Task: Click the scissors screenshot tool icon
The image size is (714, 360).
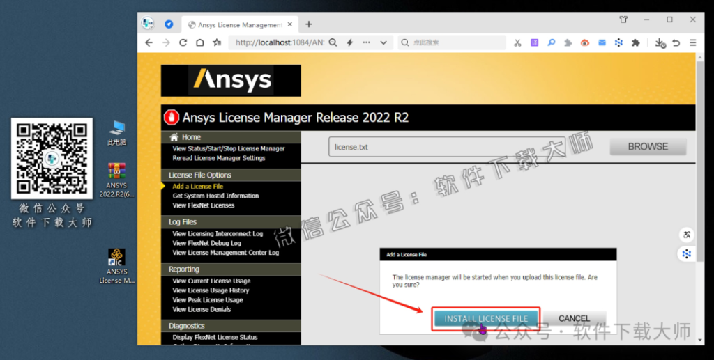Action: pyautogui.click(x=517, y=42)
